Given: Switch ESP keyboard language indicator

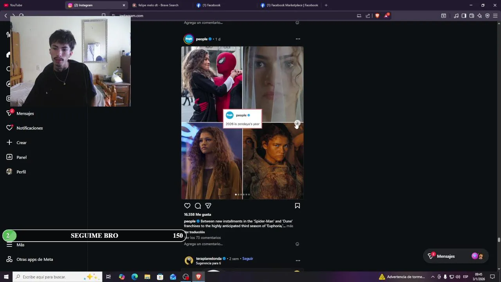Looking at the screenshot, I should click(466, 277).
